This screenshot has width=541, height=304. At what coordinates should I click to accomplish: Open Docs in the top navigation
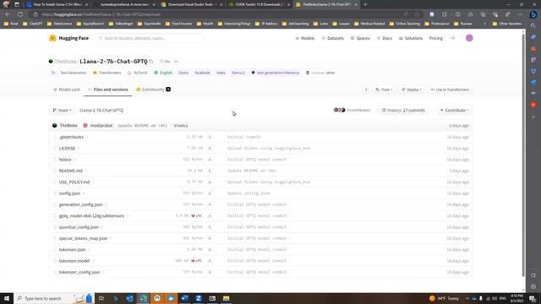click(385, 38)
